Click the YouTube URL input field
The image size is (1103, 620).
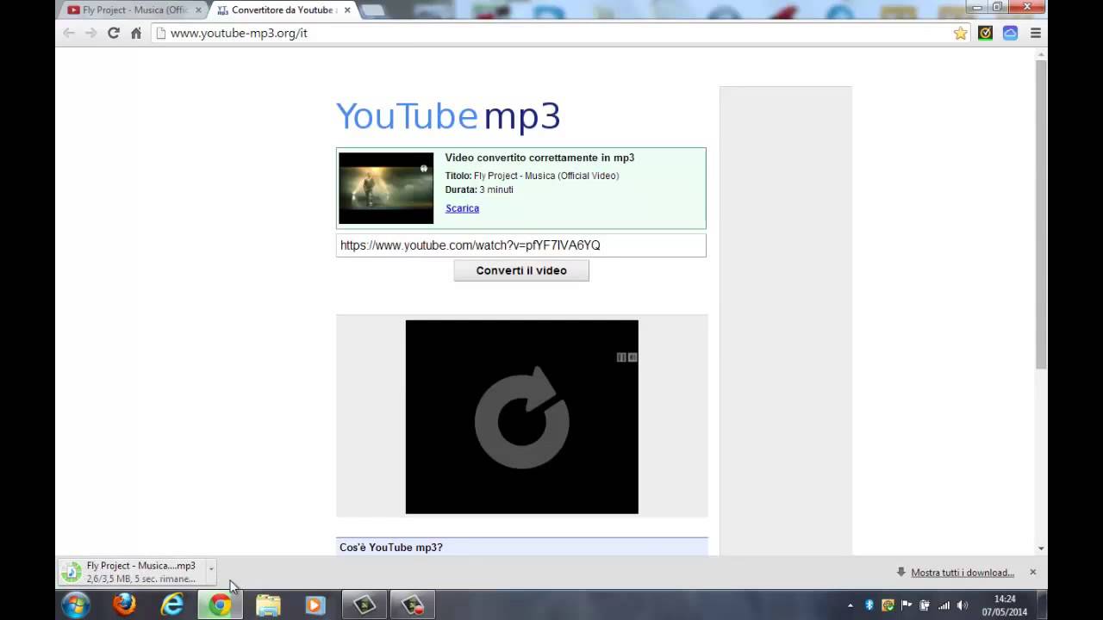(x=521, y=245)
